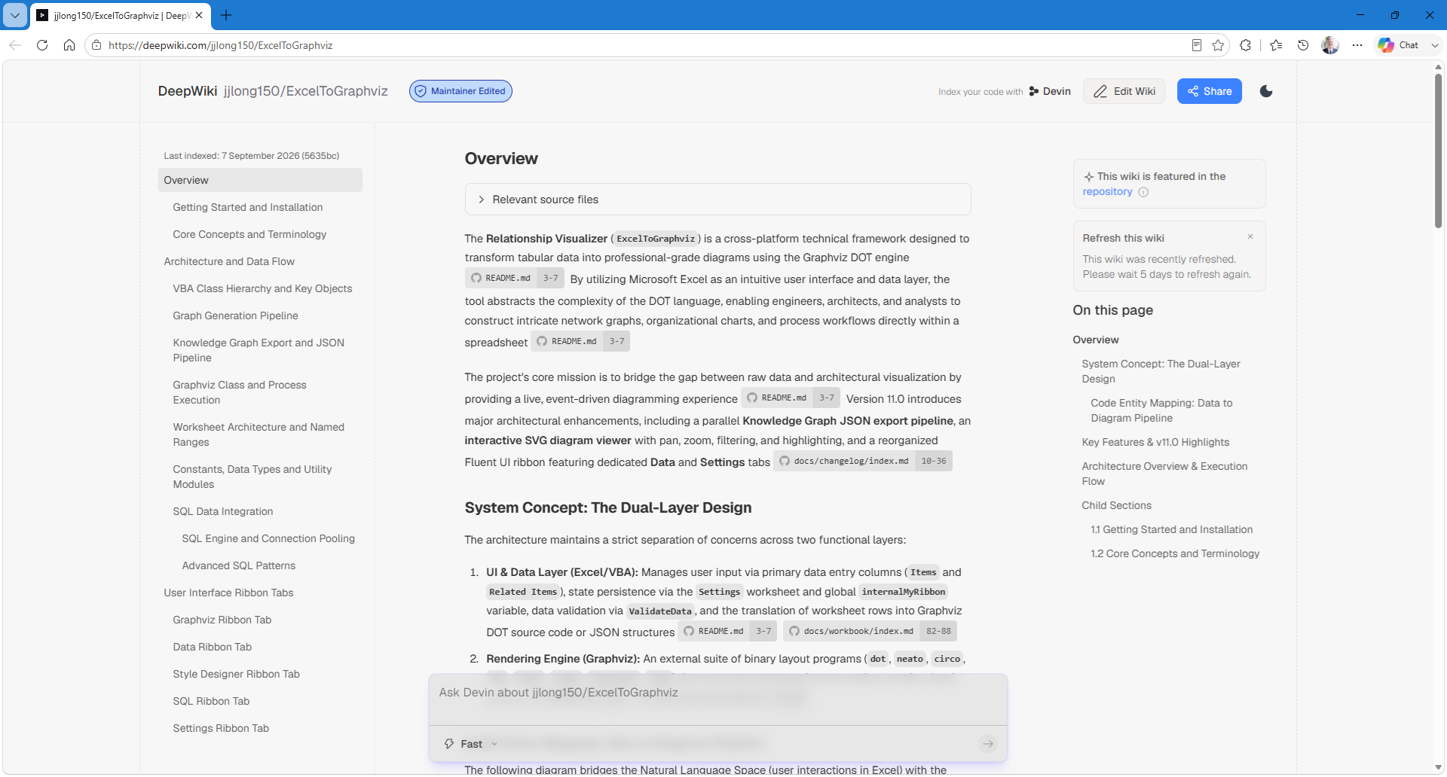Open the Fast mode dropdown
The height and width of the screenshot is (777, 1447).
(471, 744)
